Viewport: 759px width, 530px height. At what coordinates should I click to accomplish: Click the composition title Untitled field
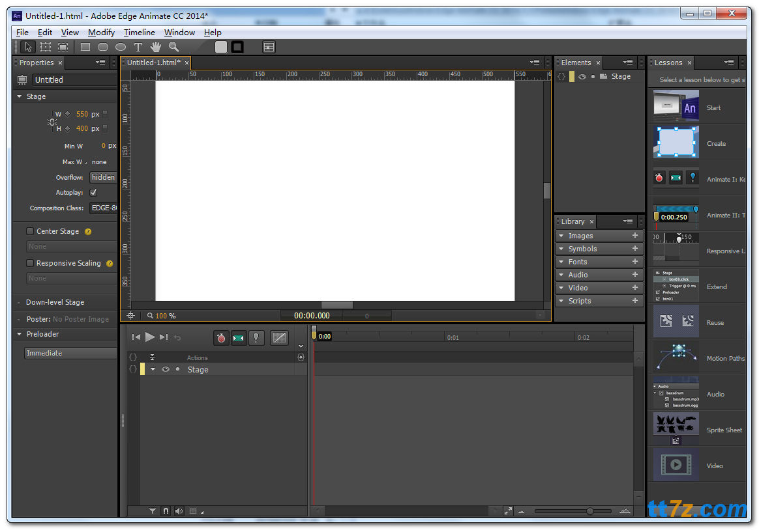[74, 79]
